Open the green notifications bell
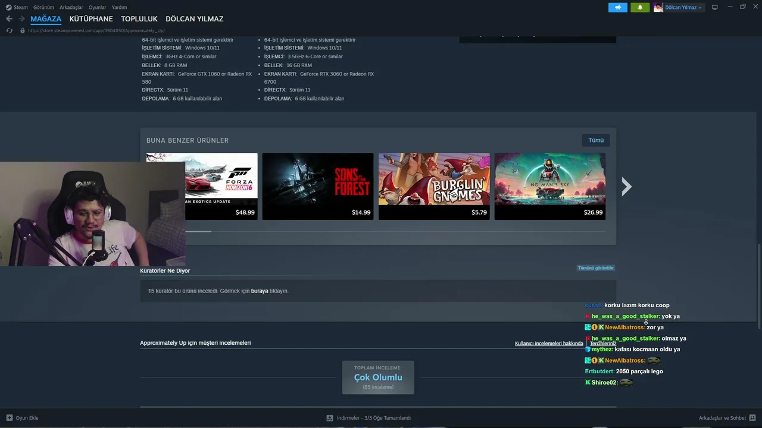The height and width of the screenshot is (428, 762). [x=640, y=7]
